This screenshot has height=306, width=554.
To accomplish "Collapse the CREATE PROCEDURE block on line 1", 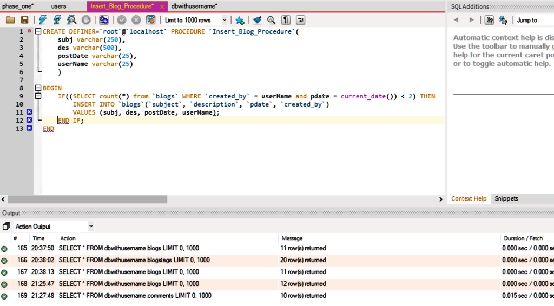I will click(38, 31).
